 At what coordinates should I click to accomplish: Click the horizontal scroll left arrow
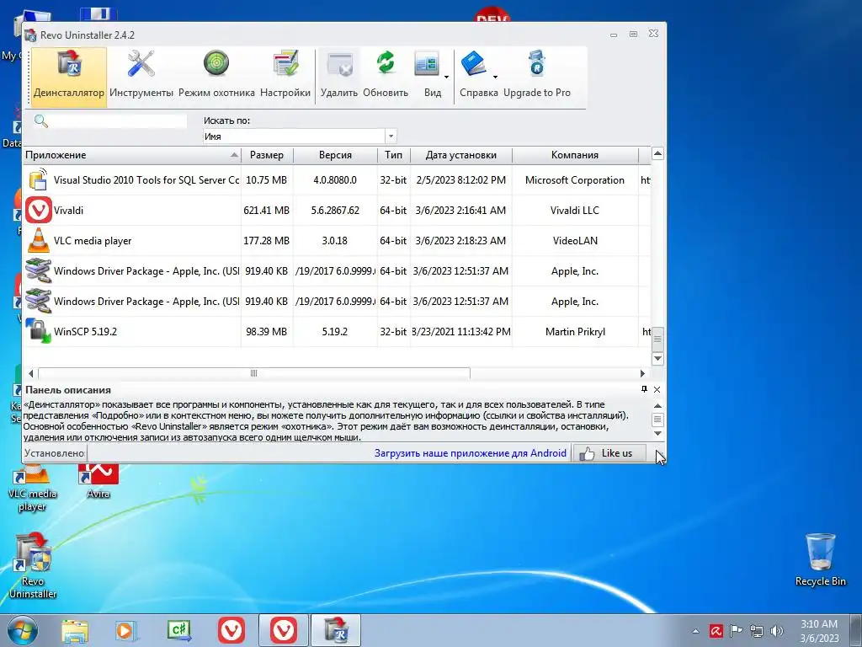point(31,373)
